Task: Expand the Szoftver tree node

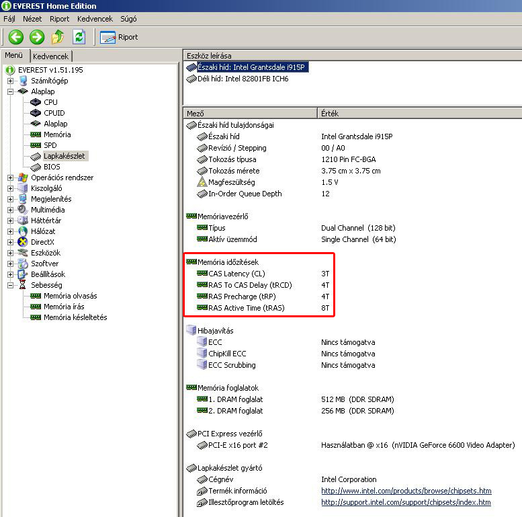Action: tap(10, 264)
